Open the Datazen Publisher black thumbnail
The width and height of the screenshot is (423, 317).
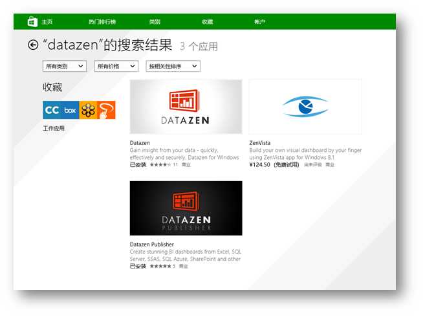(186, 208)
